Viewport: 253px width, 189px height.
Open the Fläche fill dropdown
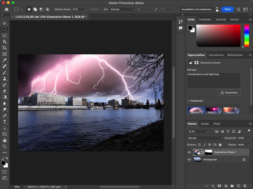click(x=248, y=145)
